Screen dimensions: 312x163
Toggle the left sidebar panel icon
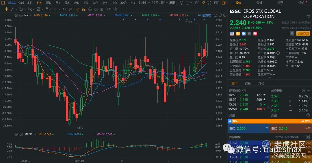3,3
